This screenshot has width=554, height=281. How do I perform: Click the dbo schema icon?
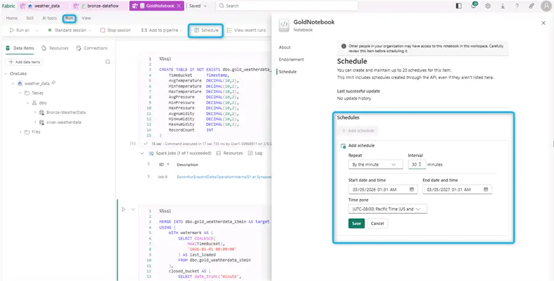34,103
